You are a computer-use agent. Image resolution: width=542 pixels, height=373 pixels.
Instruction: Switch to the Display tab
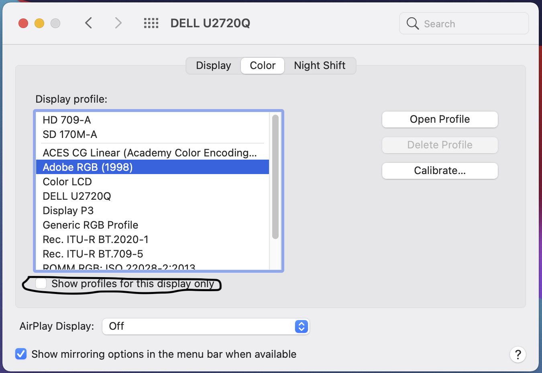(214, 65)
